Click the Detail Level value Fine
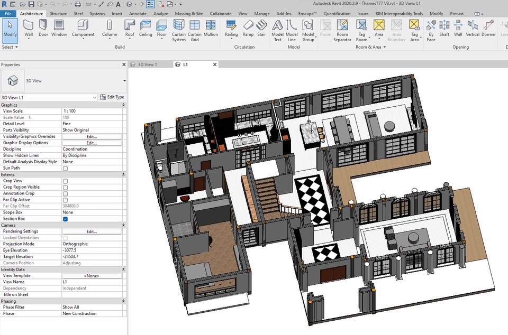The image size is (508, 335). tap(92, 124)
